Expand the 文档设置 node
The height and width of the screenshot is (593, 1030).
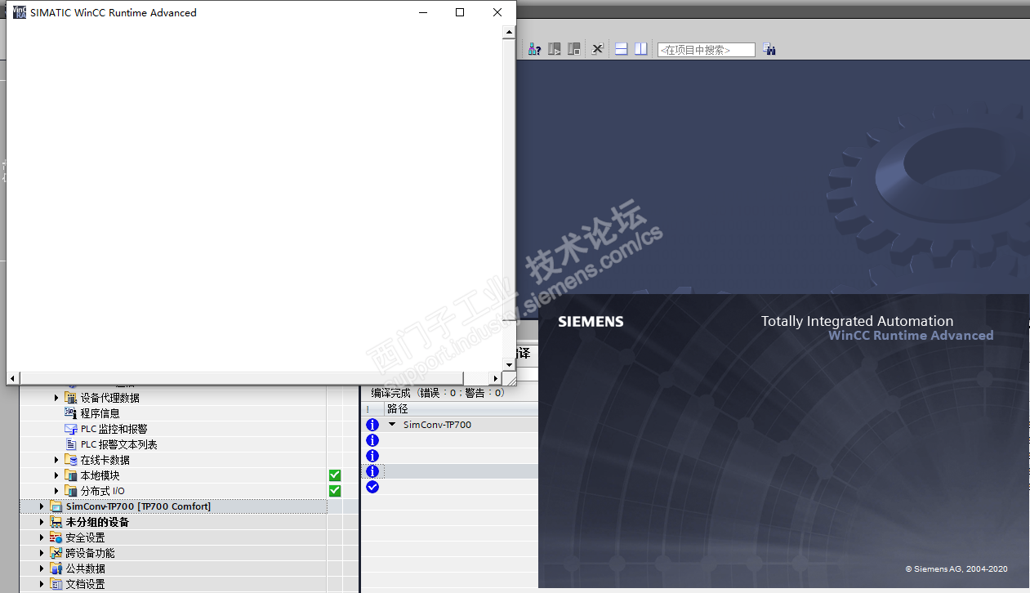(x=42, y=584)
